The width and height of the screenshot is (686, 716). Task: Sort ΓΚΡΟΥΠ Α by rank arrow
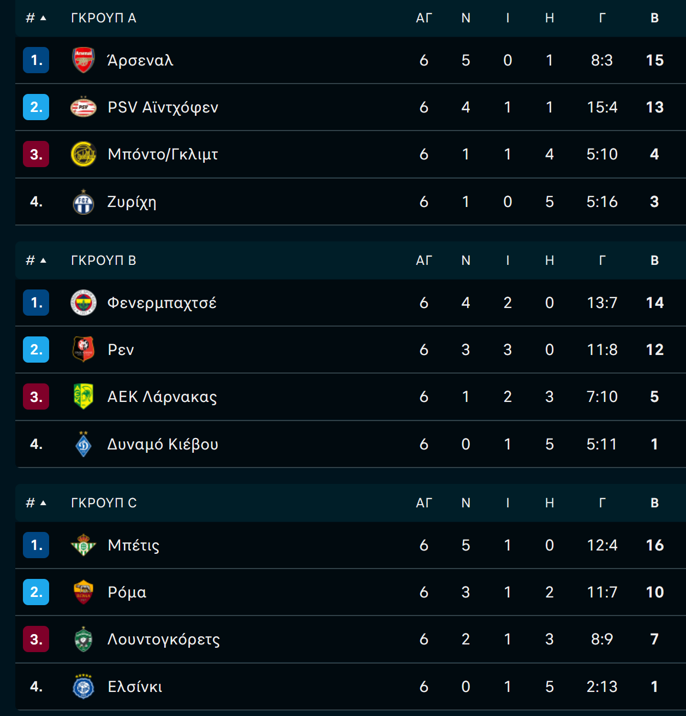43,18
